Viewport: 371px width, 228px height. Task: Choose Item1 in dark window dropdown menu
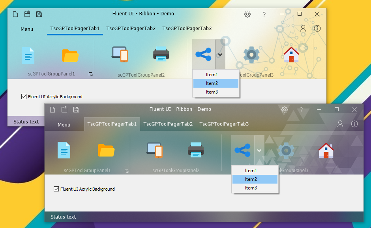click(x=255, y=171)
